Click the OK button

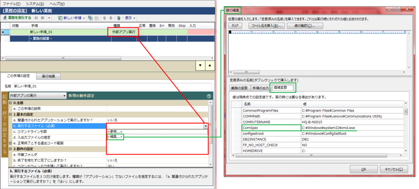click(363, 169)
